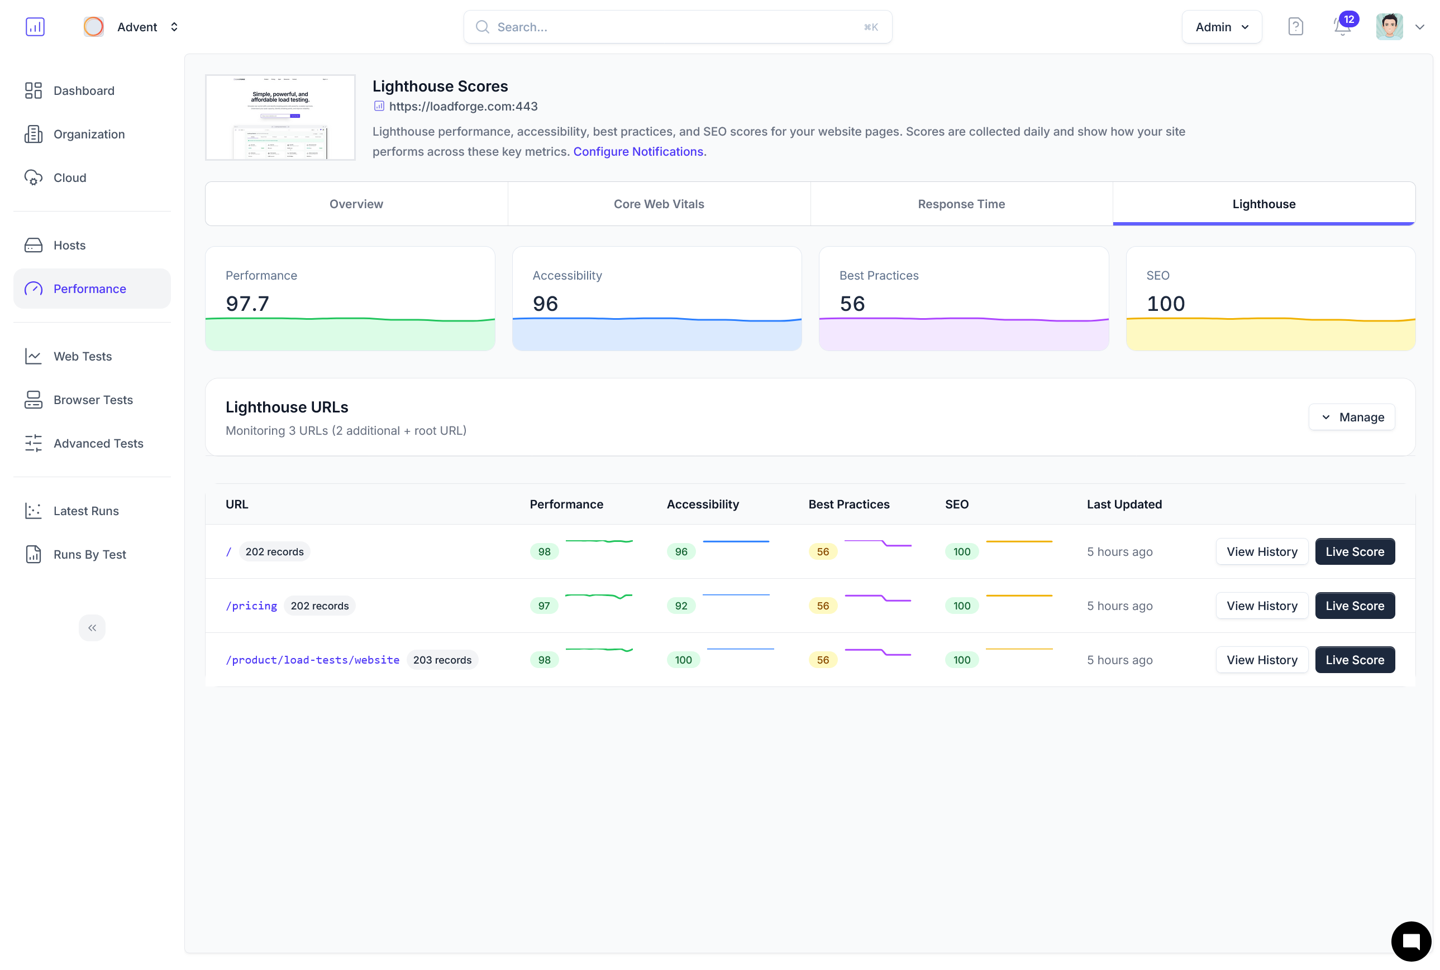Click the Advanced Tests sliders icon
The height and width of the screenshot is (970, 1440).
34,443
